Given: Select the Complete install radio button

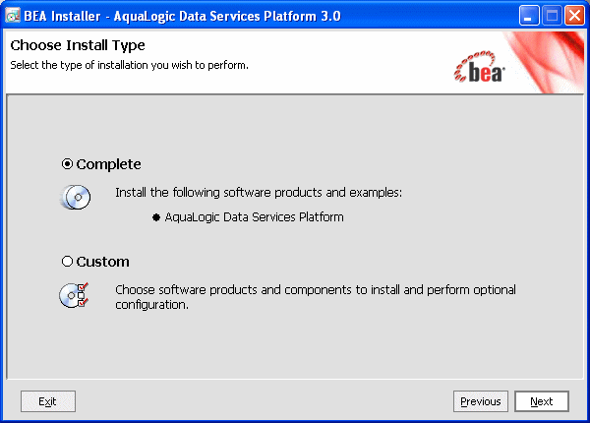Looking at the screenshot, I should pyautogui.click(x=67, y=164).
